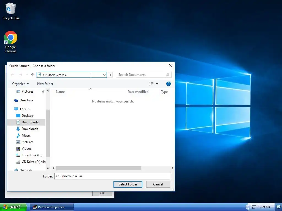Close the Choose a folder dialog
This screenshot has width=282, height=211.
click(171, 66)
